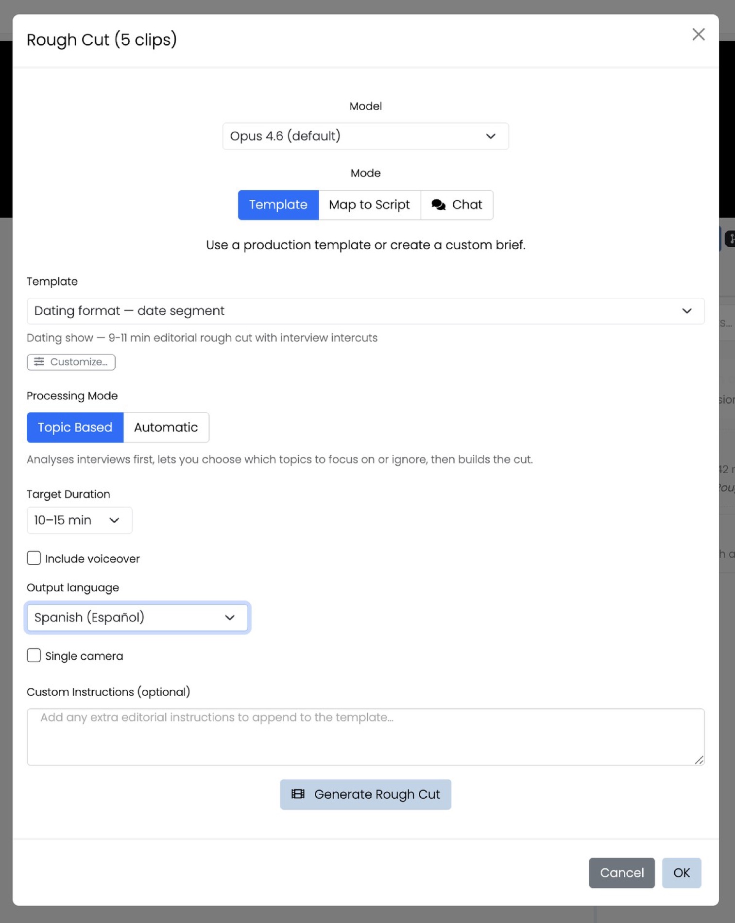Open the Target Duration dropdown
The width and height of the screenshot is (735, 923).
(x=79, y=520)
